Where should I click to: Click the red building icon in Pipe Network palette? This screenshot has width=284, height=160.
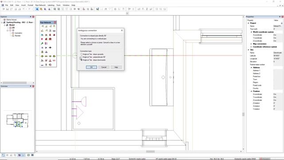(46, 39)
